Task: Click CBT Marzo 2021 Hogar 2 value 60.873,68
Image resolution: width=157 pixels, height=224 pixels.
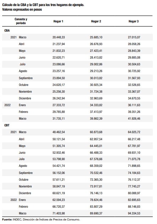Action: pos(96,132)
